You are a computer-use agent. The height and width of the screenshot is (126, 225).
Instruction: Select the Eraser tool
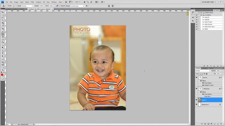[2, 40]
